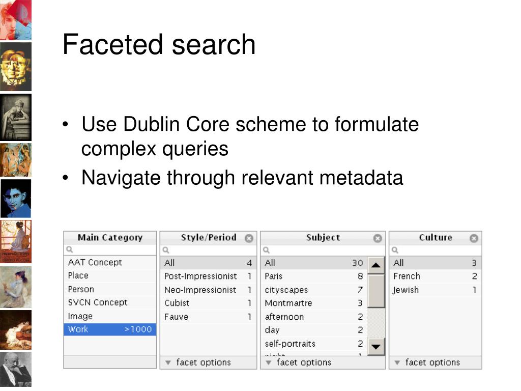
Task: Select French in the Culture facet
Action: pyautogui.click(x=436, y=276)
